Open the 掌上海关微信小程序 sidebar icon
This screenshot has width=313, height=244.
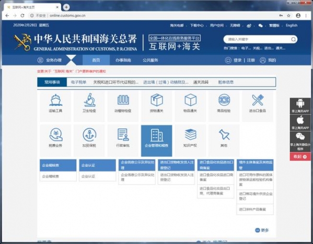[300, 141]
